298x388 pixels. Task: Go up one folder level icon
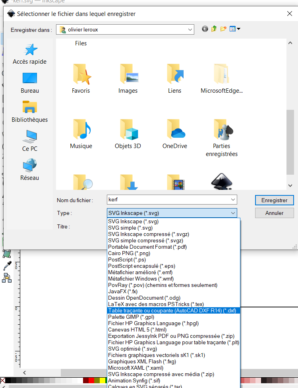point(214,29)
